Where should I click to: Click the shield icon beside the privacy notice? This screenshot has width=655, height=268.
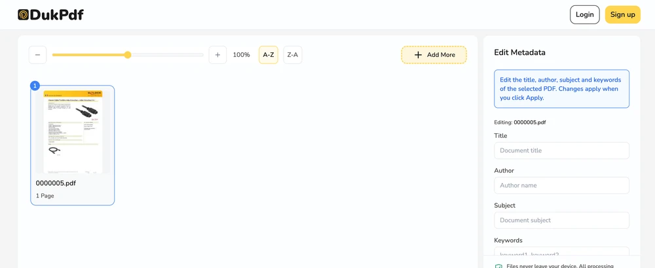498,266
